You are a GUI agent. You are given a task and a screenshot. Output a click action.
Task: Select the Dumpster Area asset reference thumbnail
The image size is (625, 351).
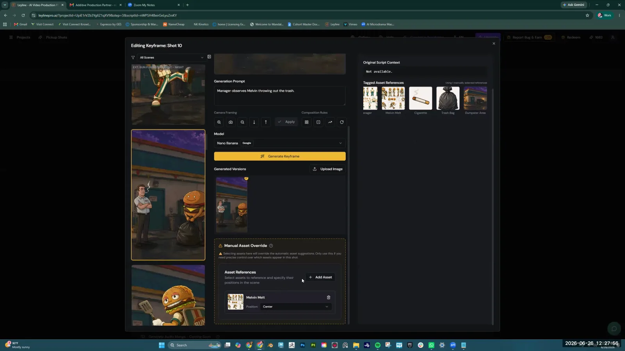click(475, 98)
